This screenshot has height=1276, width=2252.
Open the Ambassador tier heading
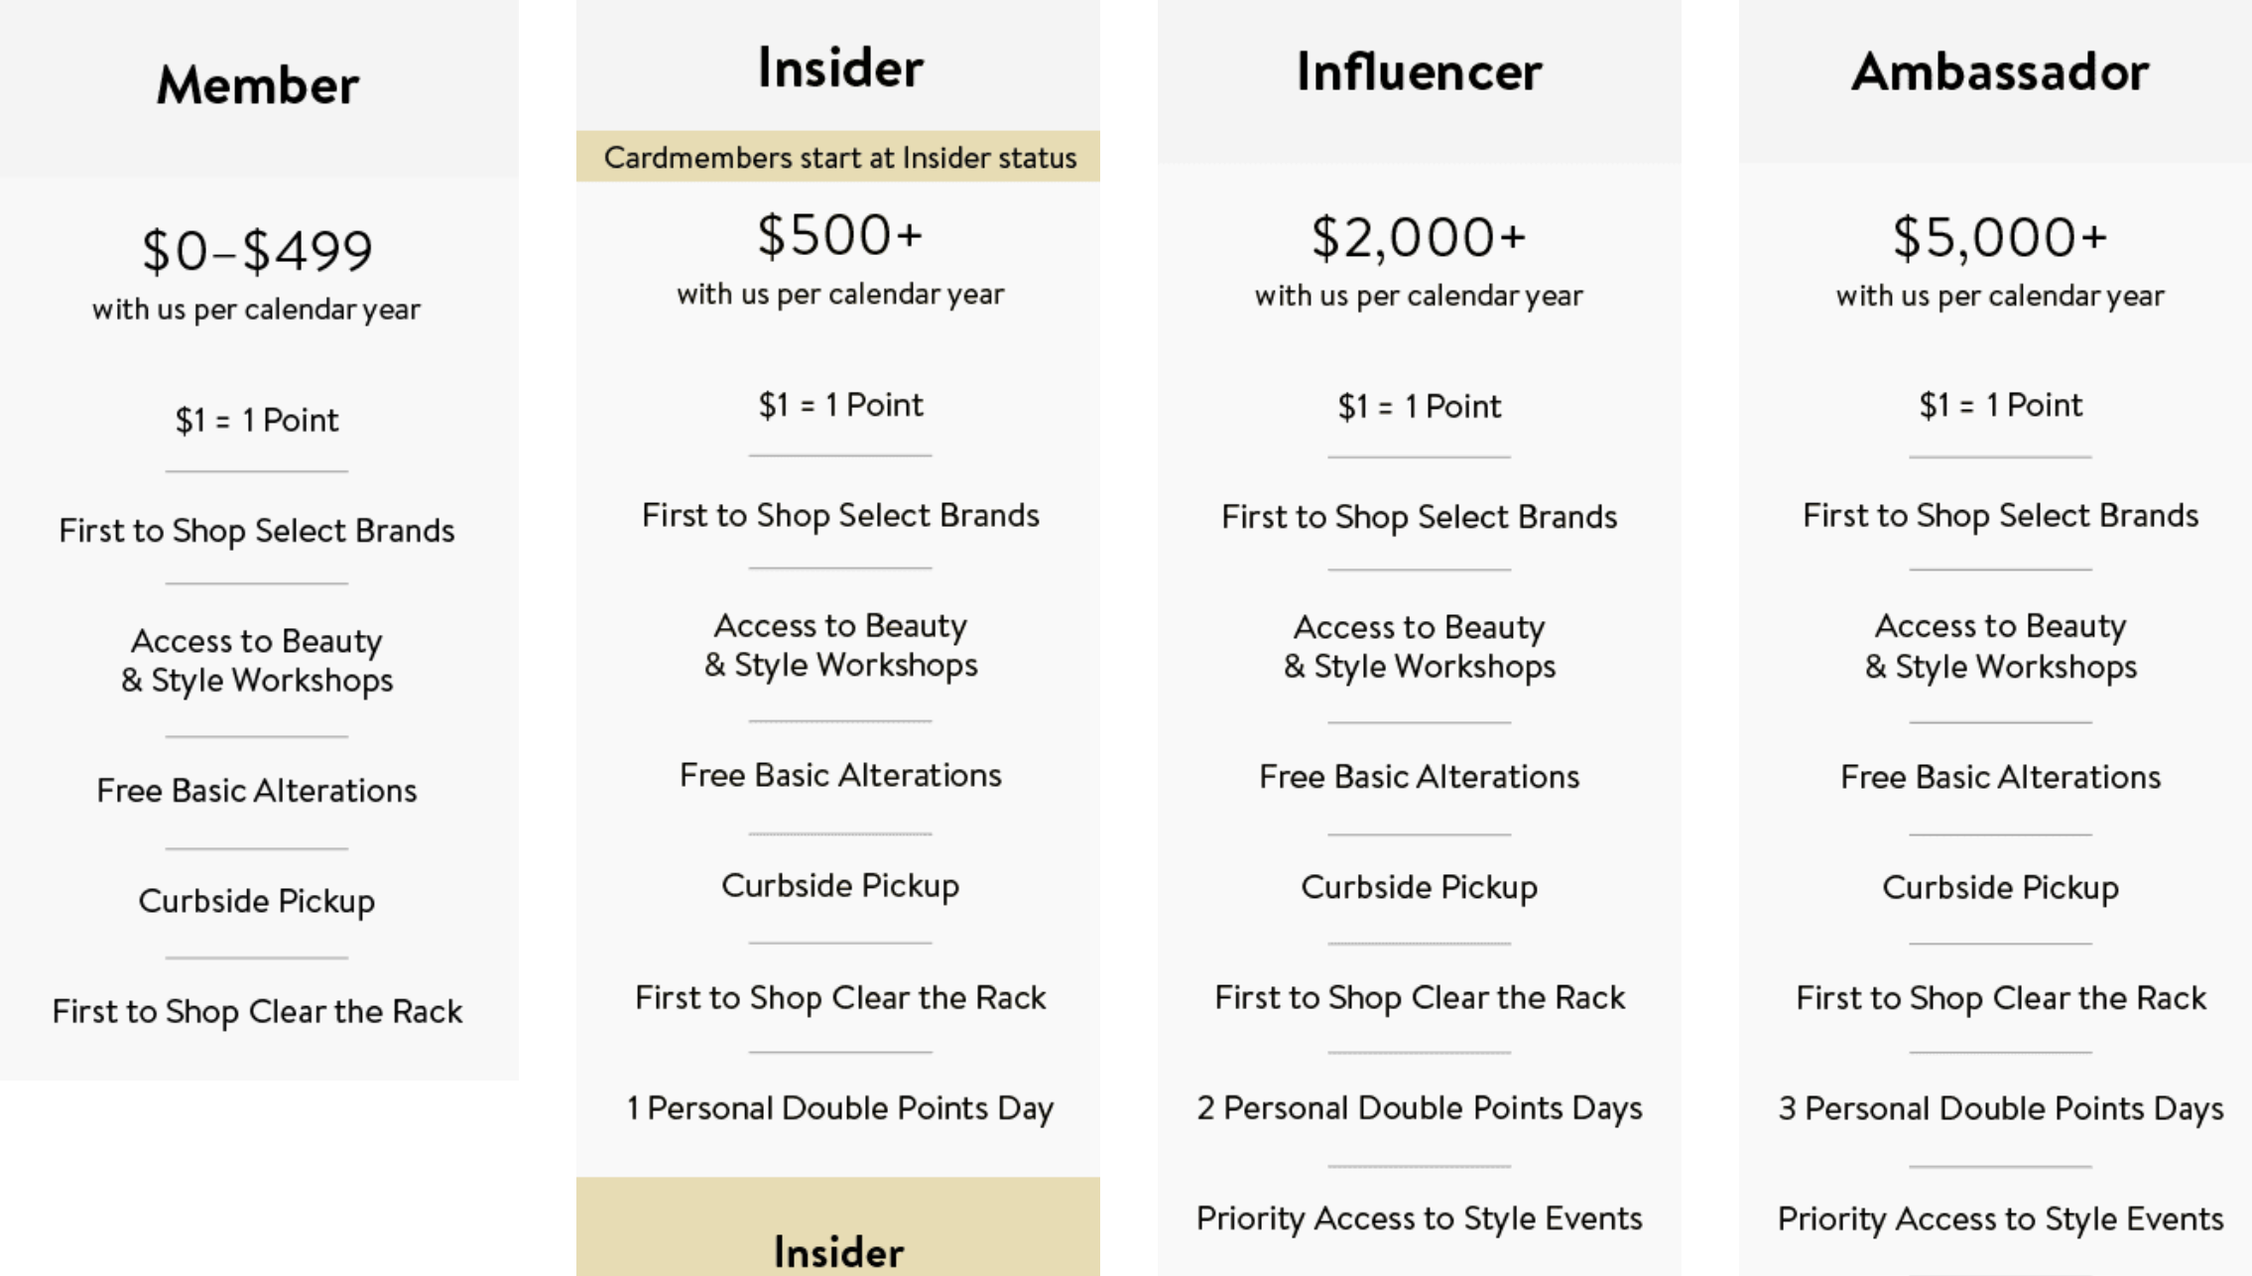(1999, 72)
